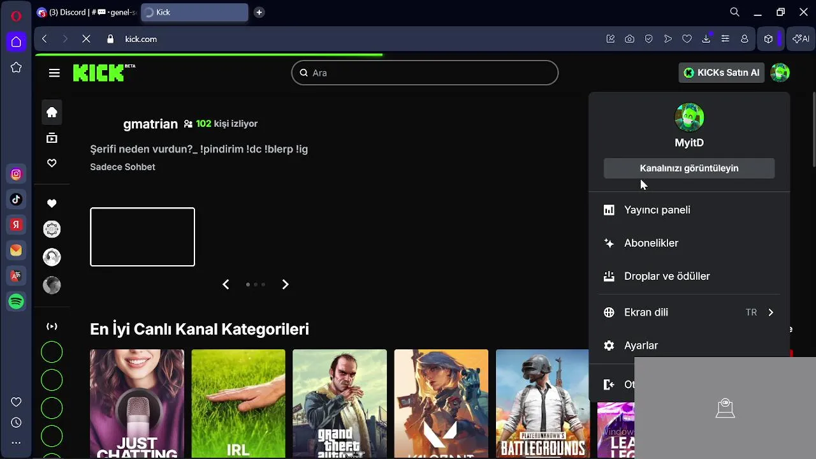This screenshot has height=459, width=816.
Task: Open Yandex shortcut in Opera sidebar
Action: point(16,225)
